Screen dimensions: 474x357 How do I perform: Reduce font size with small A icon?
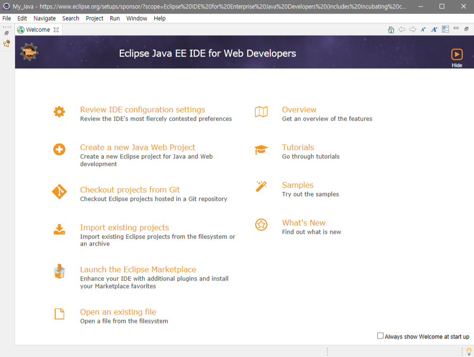click(x=423, y=29)
